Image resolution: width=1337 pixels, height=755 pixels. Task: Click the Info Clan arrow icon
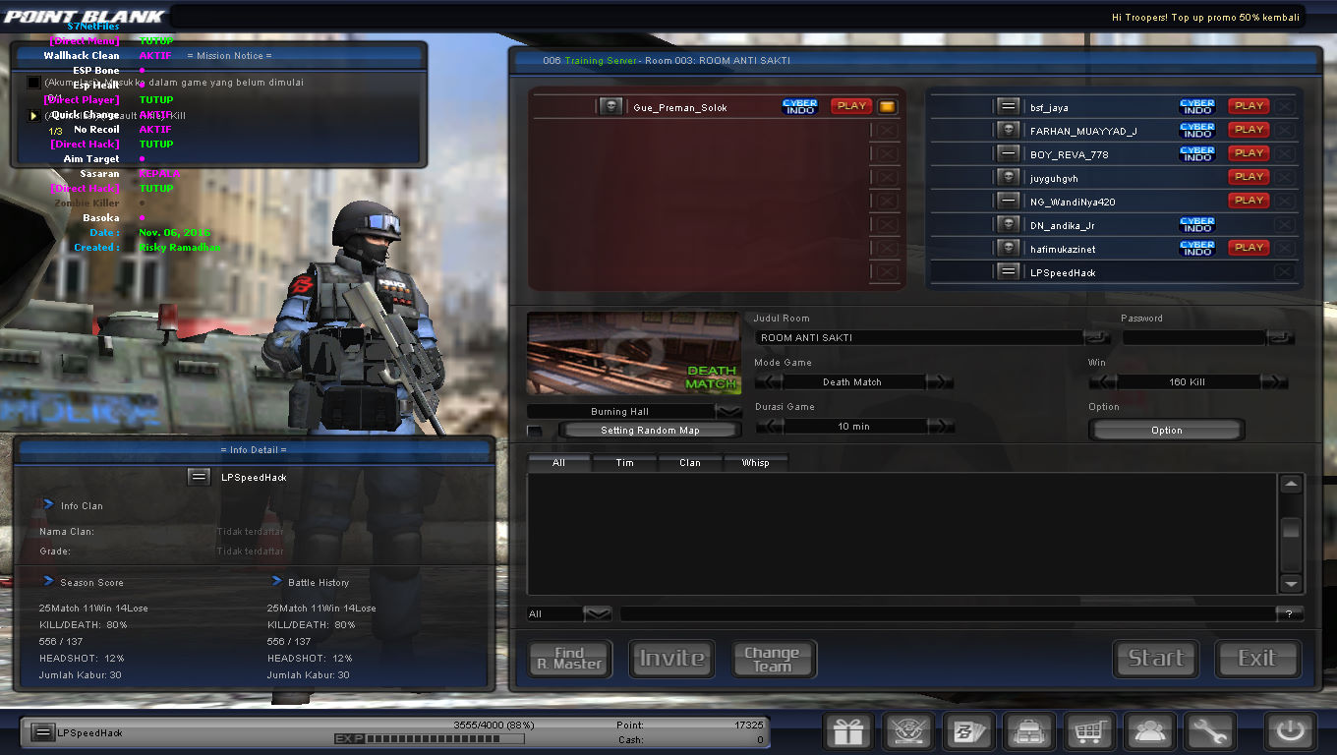pyautogui.click(x=48, y=504)
